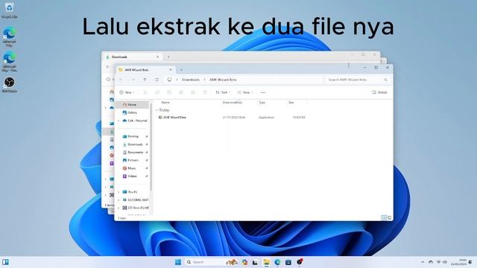
Task: Click the Cut icon in toolbar
Action: (x=145, y=92)
